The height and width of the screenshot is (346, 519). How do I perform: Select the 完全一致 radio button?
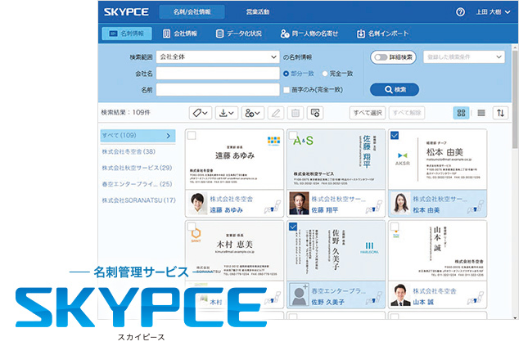(325, 74)
